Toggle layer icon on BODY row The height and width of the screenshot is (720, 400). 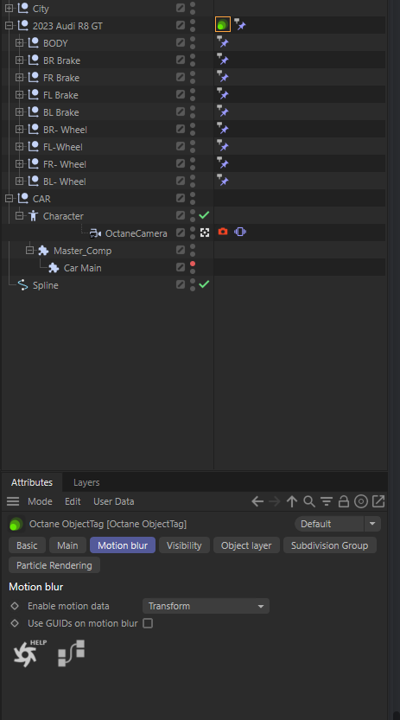pyautogui.click(x=181, y=42)
